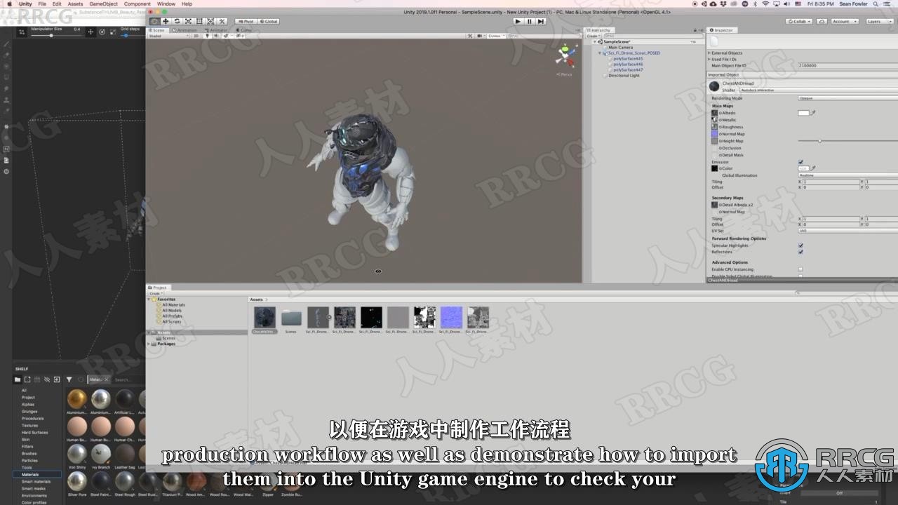Select the custom editor tools icon
The height and width of the screenshot is (505, 898).
222,21
